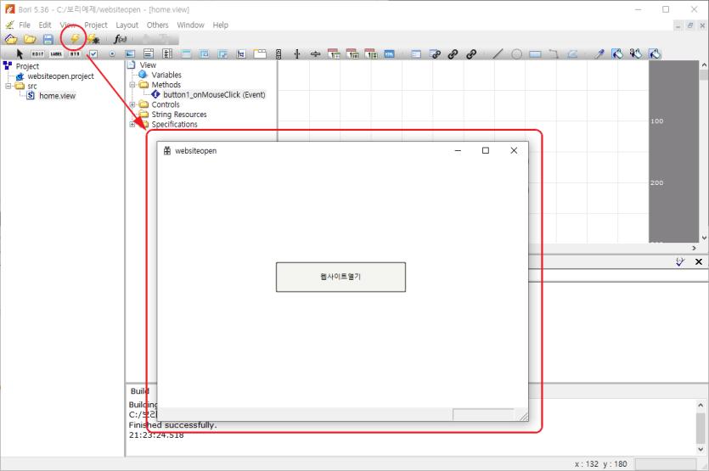Open the Others menu

(x=157, y=25)
